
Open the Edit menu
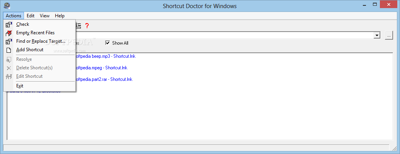[31, 16]
